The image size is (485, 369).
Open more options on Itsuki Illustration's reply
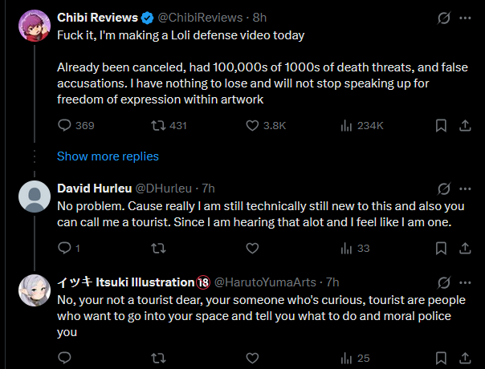[x=465, y=283]
